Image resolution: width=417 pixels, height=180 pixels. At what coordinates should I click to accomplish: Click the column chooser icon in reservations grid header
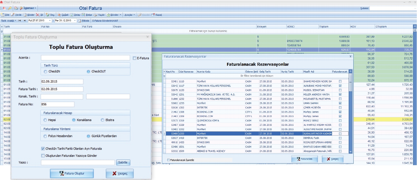point(164,71)
